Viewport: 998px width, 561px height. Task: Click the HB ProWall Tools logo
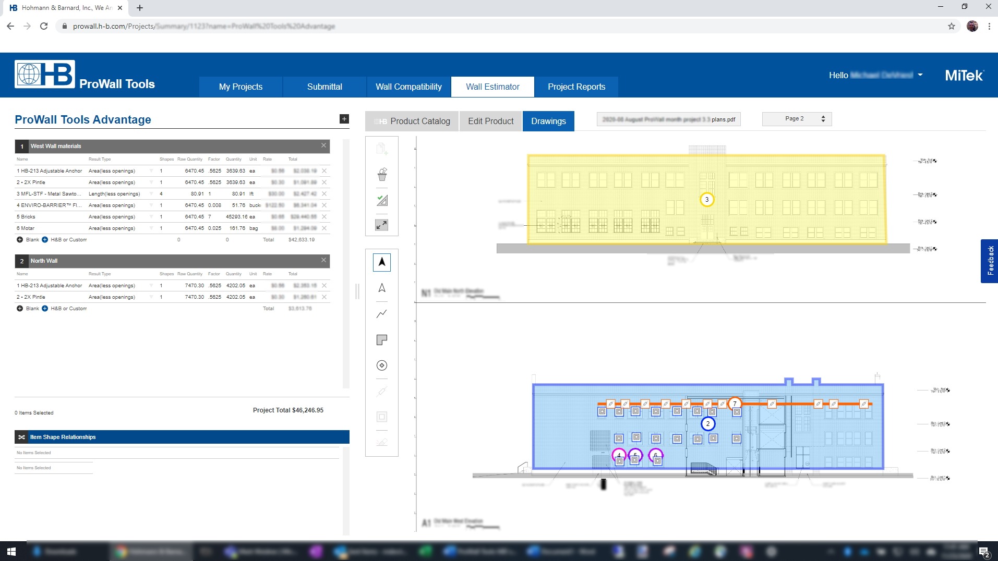coord(85,75)
